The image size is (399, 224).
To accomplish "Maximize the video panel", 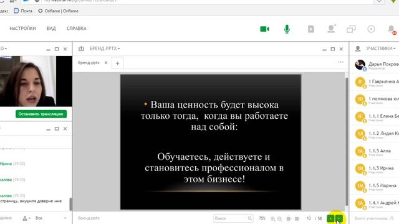I will click(x=57, y=49).
